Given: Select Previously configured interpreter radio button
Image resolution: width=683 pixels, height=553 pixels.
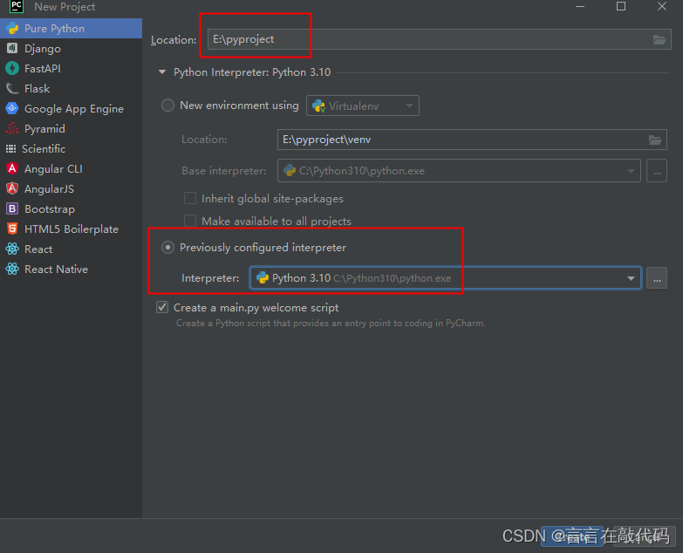Looking at the screenshot, I should (x=167, y=248).
